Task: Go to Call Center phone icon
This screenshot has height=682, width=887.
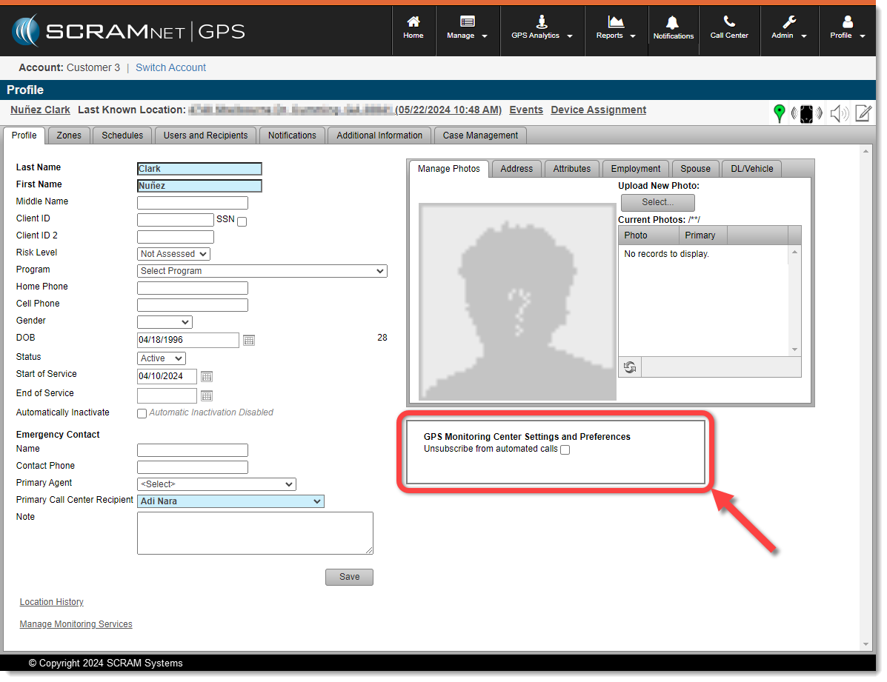Action: tap(729, 28)
